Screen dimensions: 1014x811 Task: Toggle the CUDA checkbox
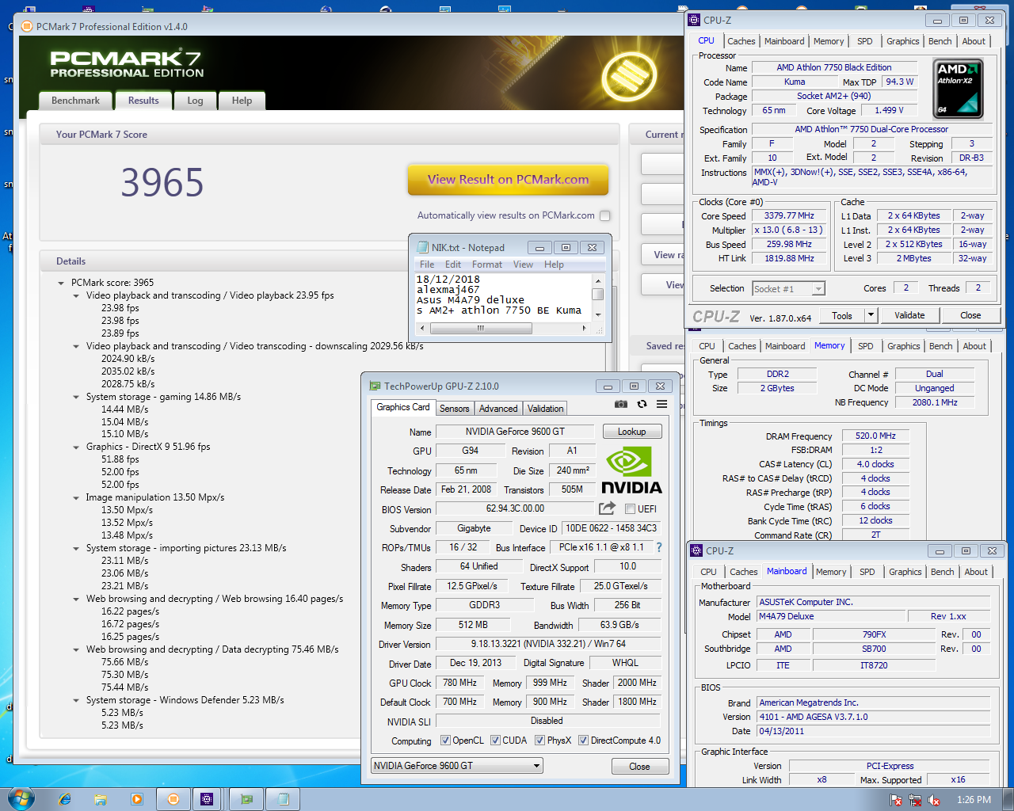(495, 741)
